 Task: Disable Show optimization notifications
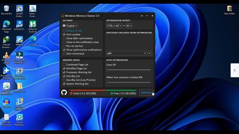pyautogui.click(x=64, y=50)
